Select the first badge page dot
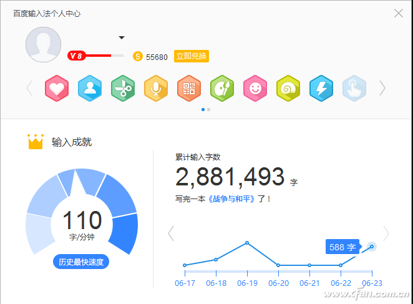 tap(203, 109)
